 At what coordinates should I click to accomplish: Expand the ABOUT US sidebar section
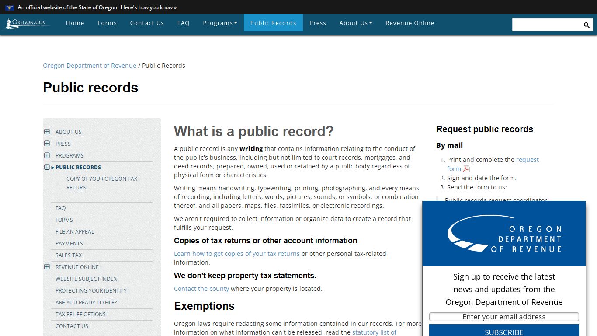47,132
